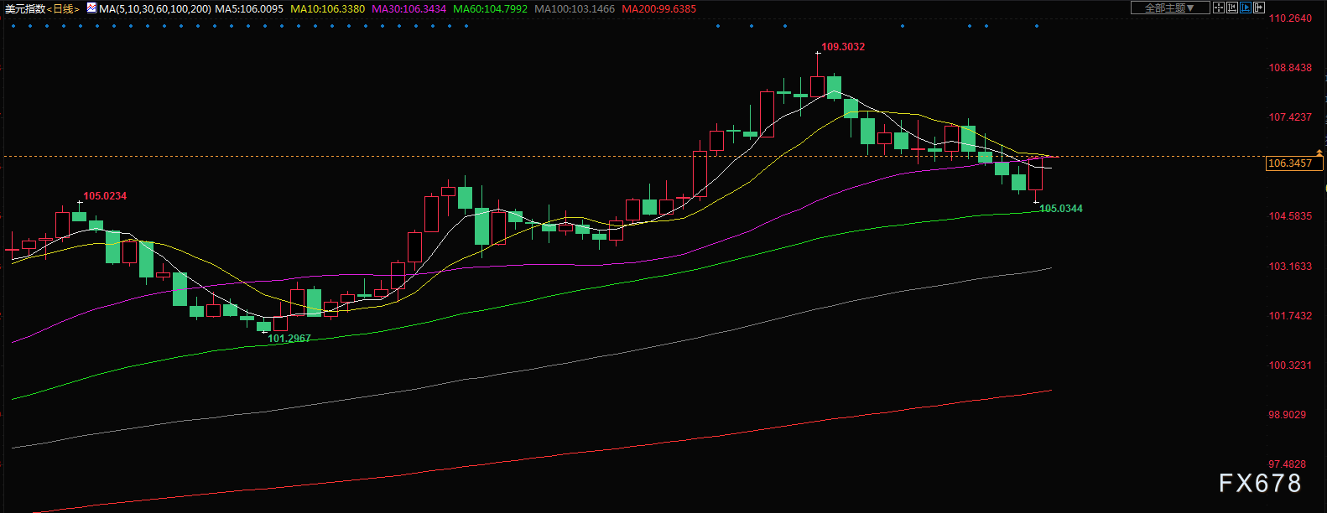Click the fit-to-range chart icon

coord(1231,8)
